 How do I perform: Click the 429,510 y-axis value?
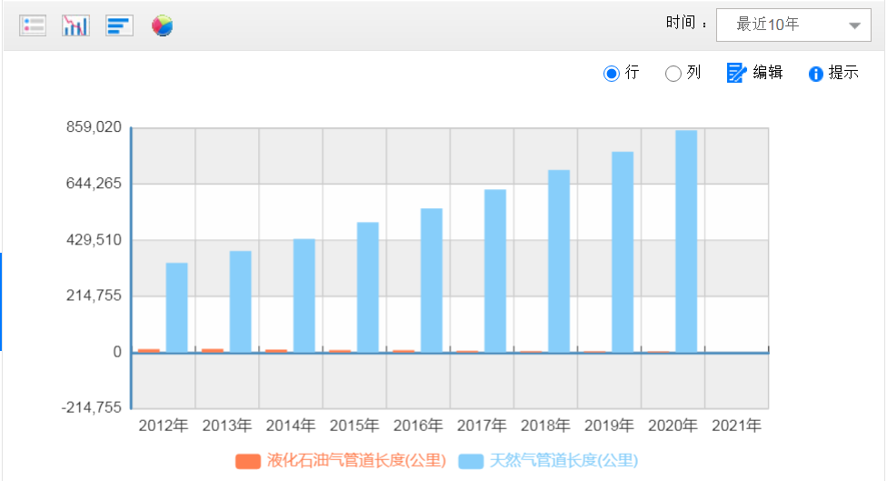[94, 240]
